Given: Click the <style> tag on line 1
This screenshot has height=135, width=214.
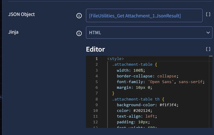Looking at the screenshot, I should (115, 59).
